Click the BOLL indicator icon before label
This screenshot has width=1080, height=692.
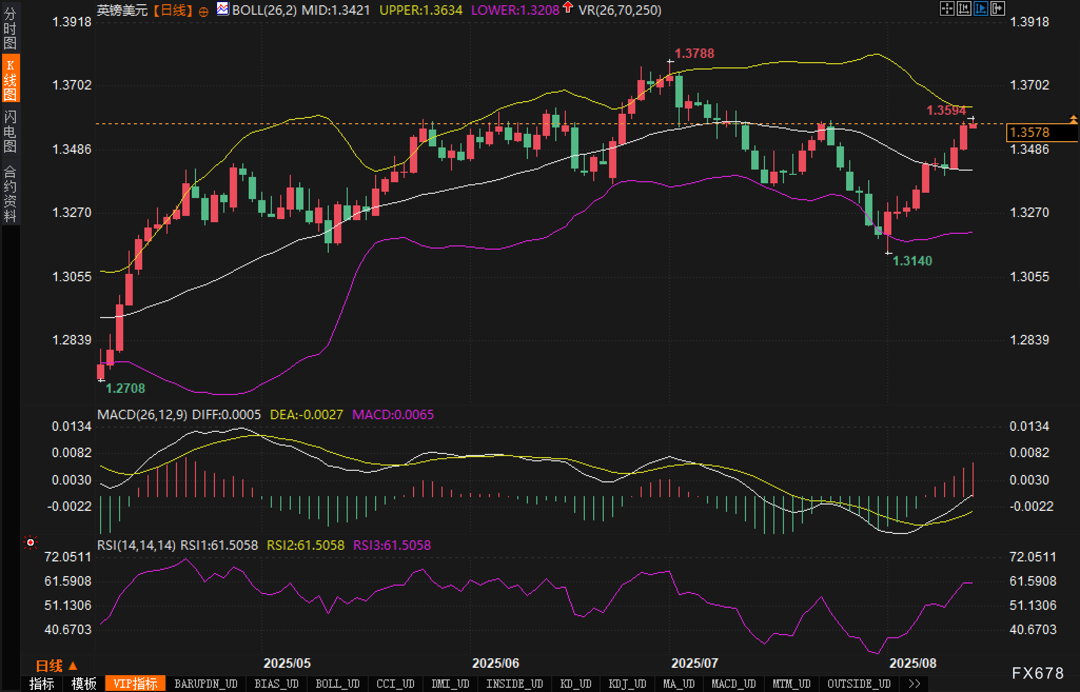point(223,9)
